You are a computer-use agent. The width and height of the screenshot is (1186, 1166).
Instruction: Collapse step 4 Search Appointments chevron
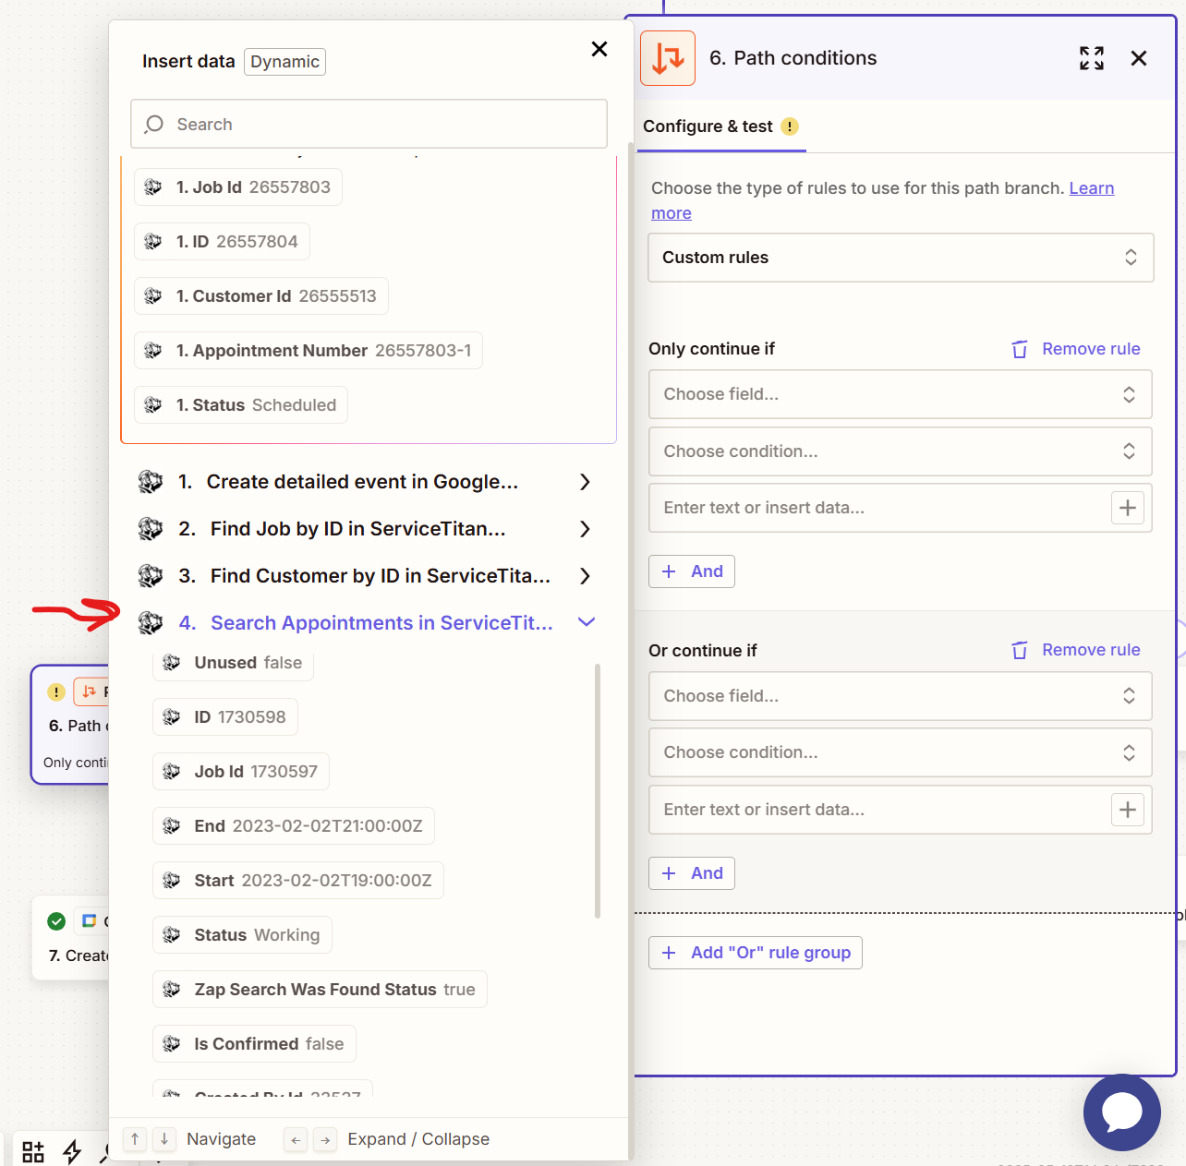pos(586,622)
